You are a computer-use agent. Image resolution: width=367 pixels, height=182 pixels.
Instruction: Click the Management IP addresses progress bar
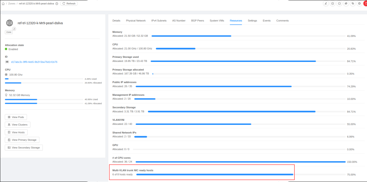[x=240, y=99]
